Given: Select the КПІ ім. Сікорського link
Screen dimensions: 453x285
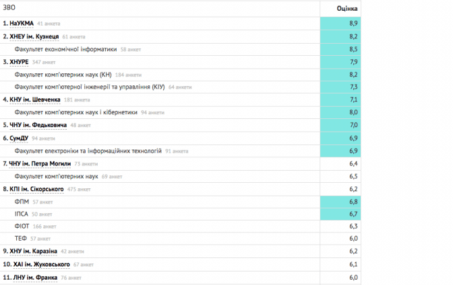Looking at the screenshot, I should 41,189.
